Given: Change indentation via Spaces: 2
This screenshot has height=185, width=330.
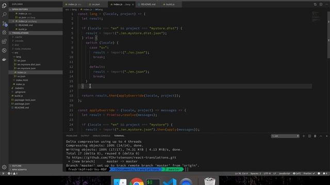Looking at the screenshot, I should [x=256, y=174].
